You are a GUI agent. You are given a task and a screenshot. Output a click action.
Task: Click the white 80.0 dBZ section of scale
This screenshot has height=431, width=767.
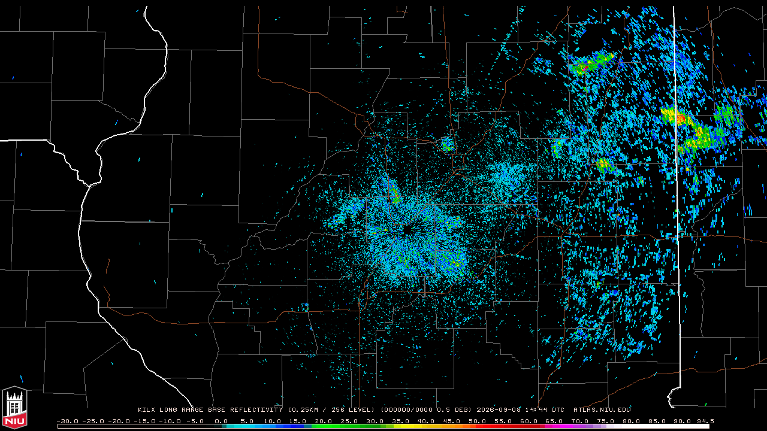click(x=631, y=426)
